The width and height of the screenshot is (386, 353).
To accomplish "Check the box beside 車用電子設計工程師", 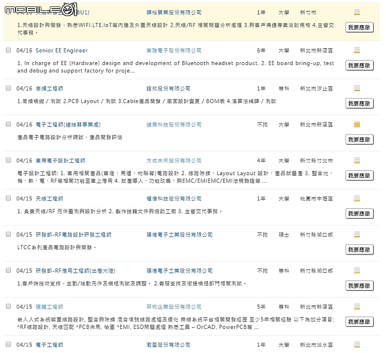I will [x=9, y=160].
